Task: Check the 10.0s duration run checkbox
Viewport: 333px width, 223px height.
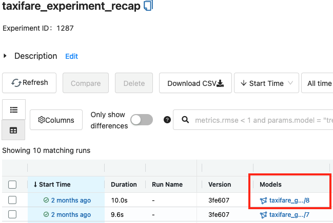Action: tap(12, 200)
